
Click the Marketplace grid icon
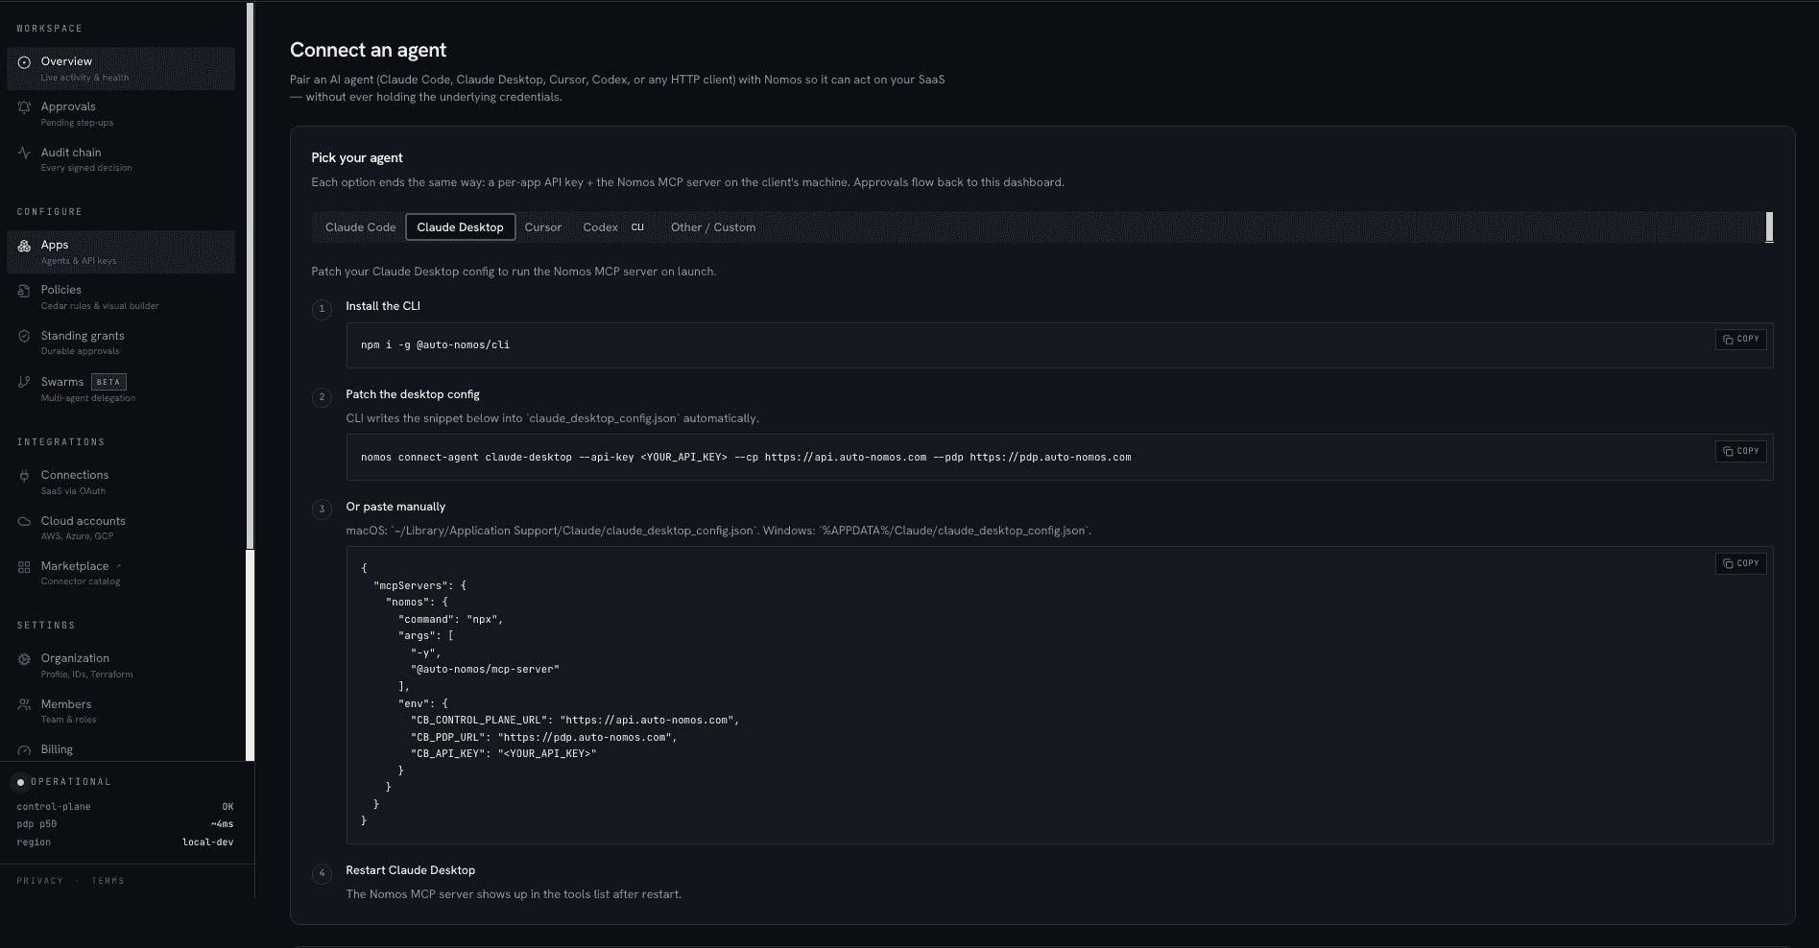[24, 567]
